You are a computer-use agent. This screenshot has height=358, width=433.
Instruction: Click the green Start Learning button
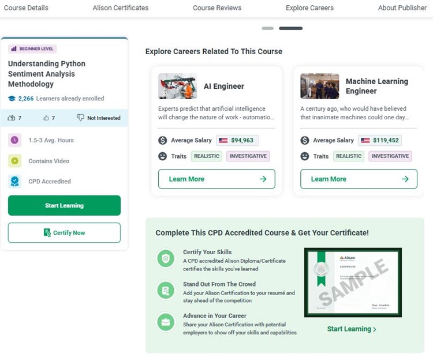coord(64,205)
